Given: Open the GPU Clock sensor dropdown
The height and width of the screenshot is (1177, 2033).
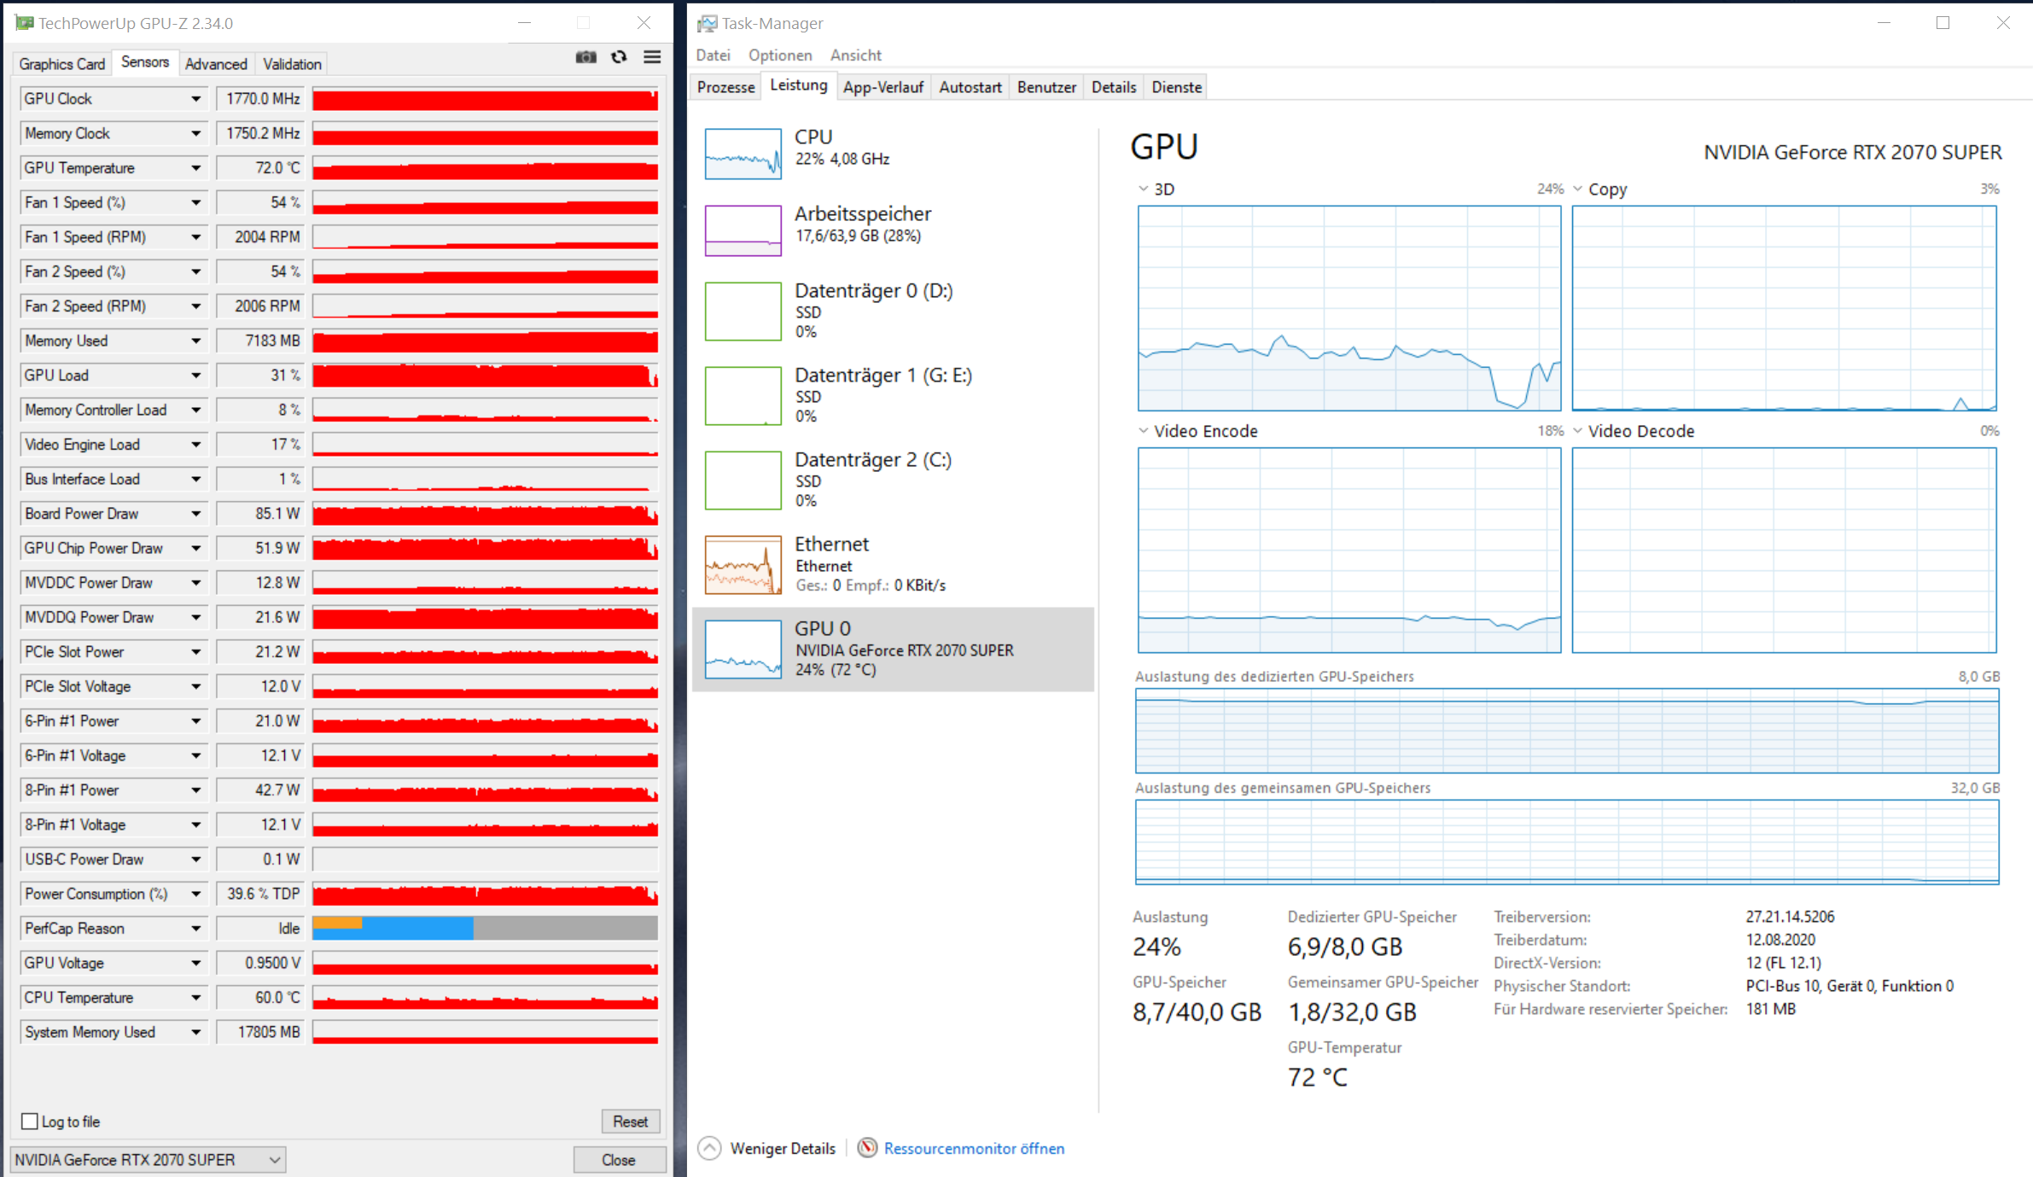Looking at the screenshot, I should pos(195,99).
